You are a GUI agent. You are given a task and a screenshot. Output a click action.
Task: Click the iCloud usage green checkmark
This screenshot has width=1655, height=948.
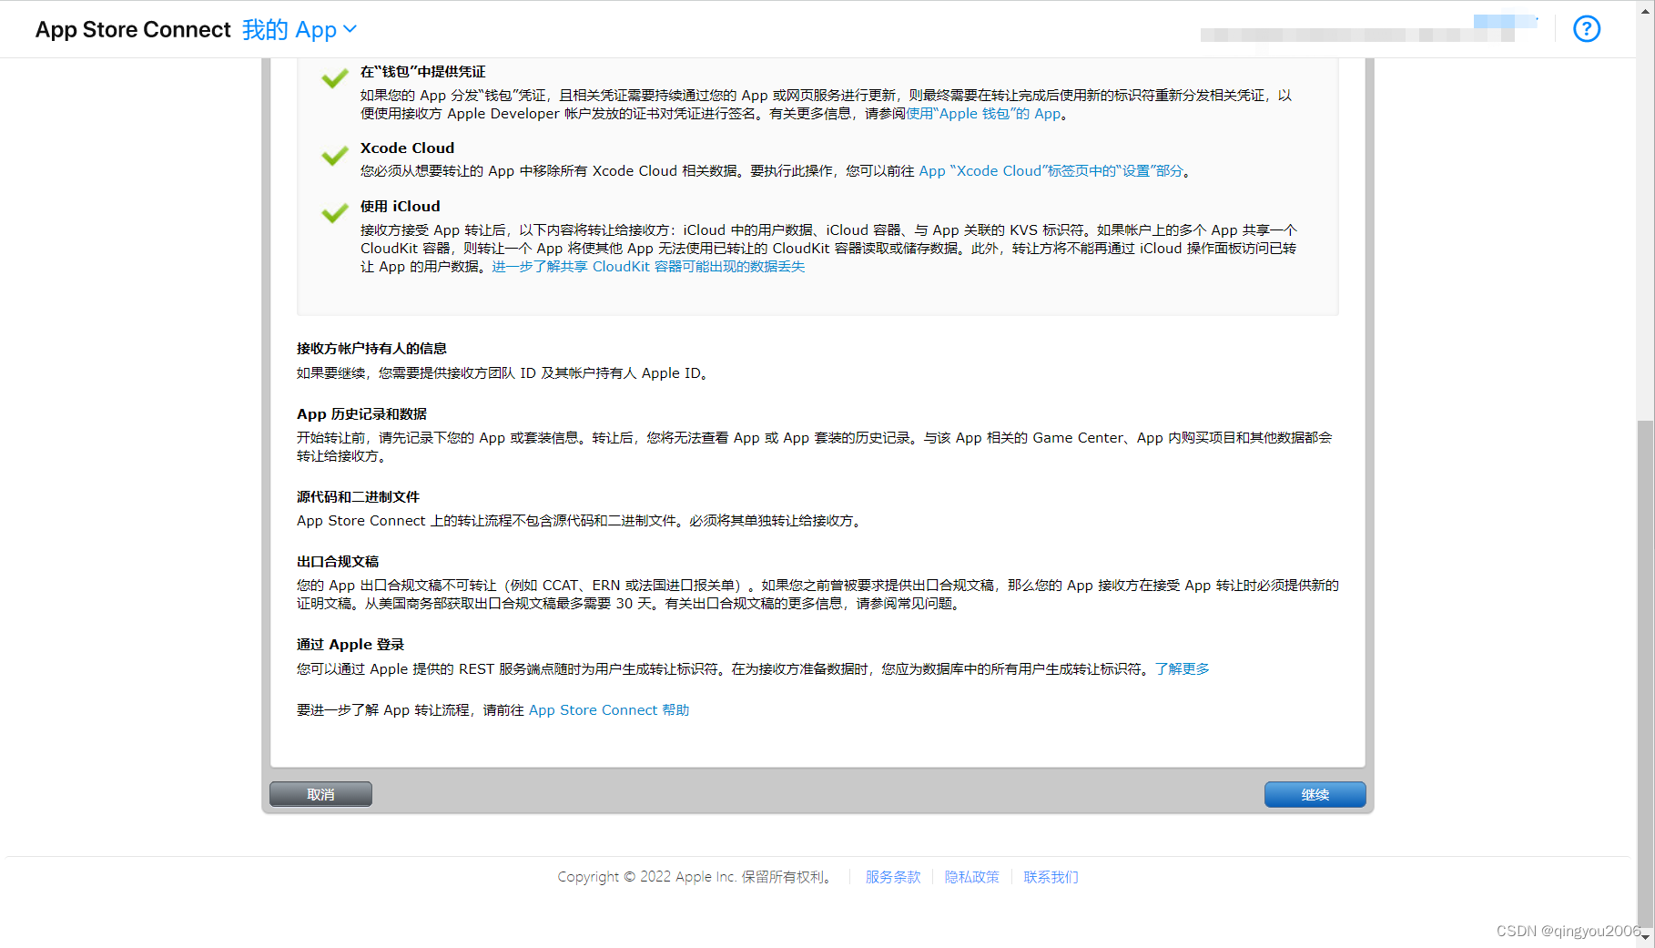(x=335, y=213)
